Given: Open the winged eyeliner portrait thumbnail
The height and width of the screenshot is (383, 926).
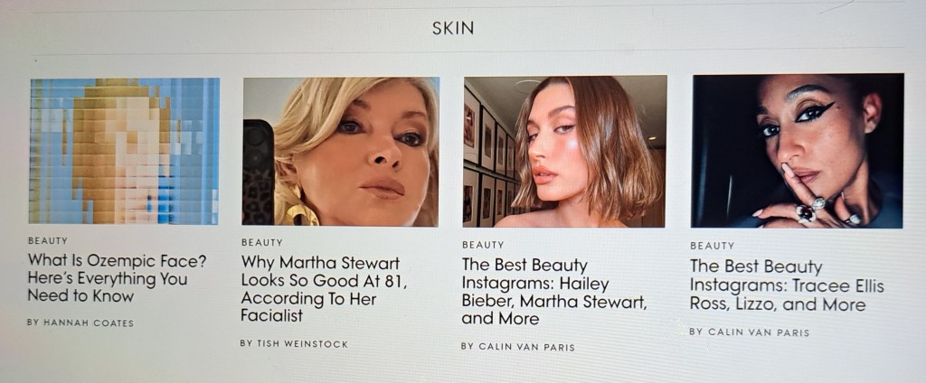Looking at the screenshot, I should click(x=798, y=151).
